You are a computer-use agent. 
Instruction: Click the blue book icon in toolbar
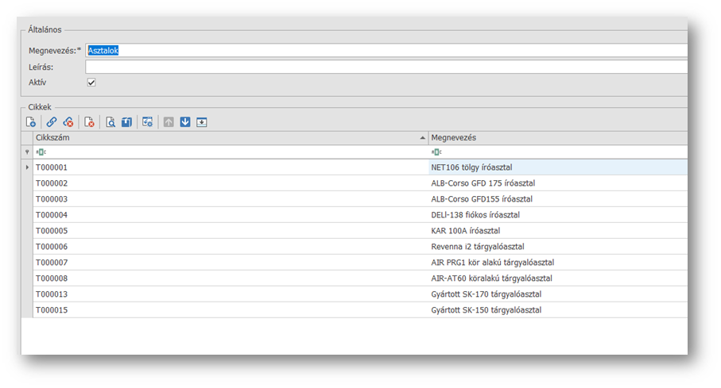126,122
